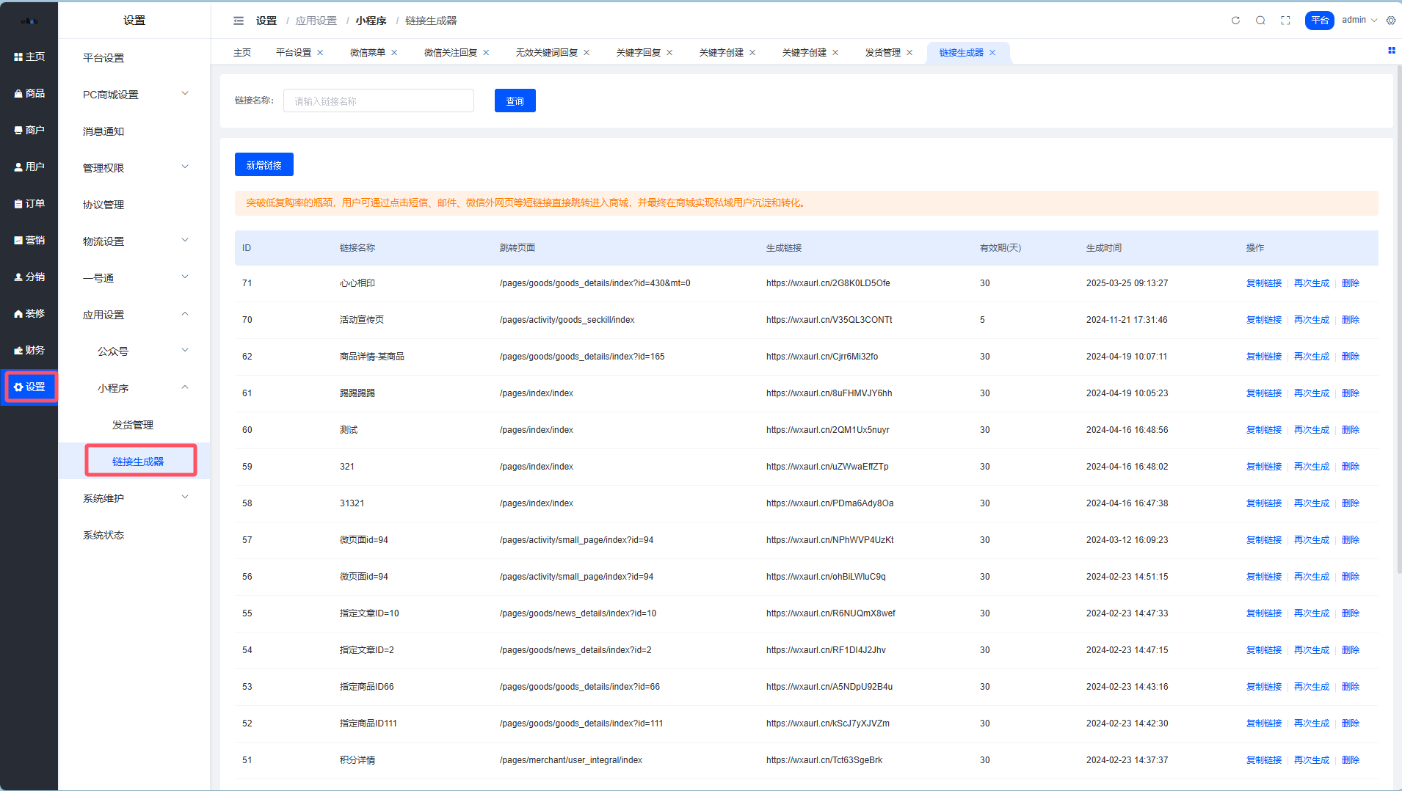Screen dimensions: 1402x791
Task: Click 查询 to search links
Action: pyautogui.click(x=515, y=101)
